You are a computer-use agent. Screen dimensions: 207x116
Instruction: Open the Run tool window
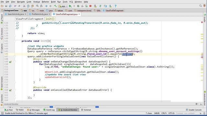[x=9, y=110]
